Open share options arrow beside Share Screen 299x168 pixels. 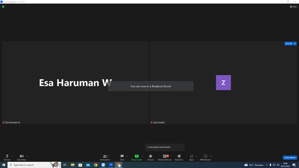point(142,156)
